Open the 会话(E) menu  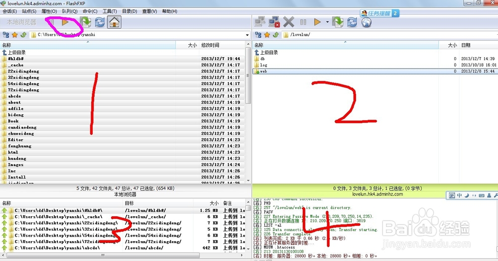pos(9,11)
